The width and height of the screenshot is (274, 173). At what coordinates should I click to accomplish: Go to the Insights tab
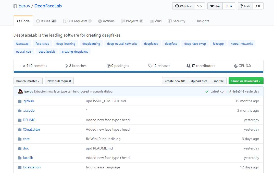coord(201,21)
